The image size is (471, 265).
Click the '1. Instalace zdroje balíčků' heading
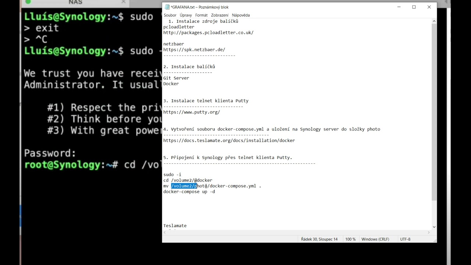coord(203,21)
